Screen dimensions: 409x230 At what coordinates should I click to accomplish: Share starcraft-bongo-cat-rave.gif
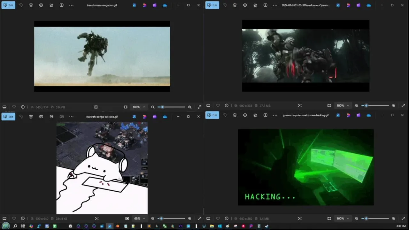(51, 117)
